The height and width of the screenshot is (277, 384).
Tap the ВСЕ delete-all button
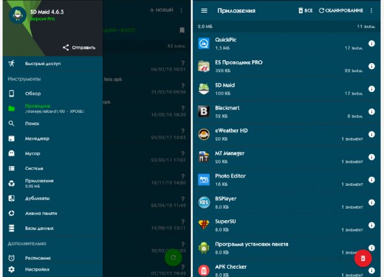coord(305,10)
